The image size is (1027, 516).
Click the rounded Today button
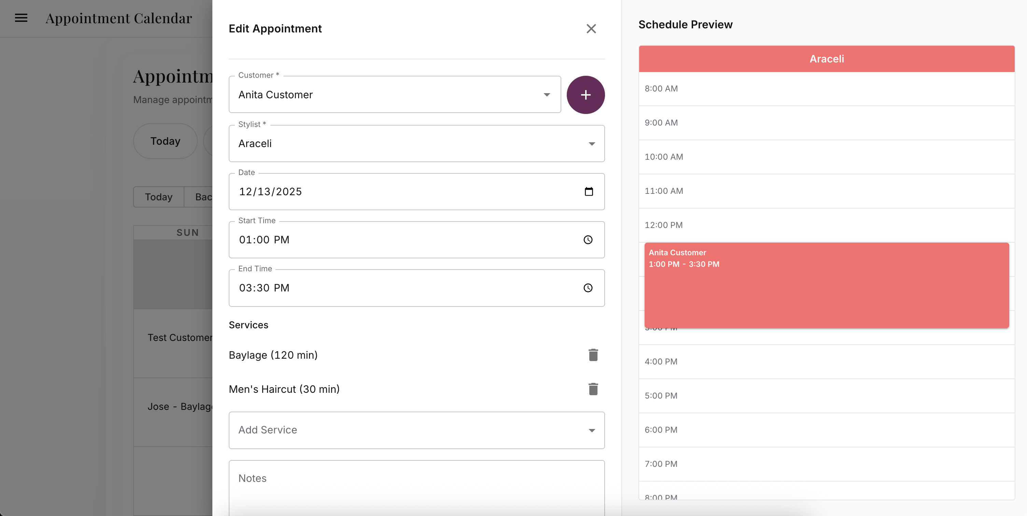click(165, 141)
